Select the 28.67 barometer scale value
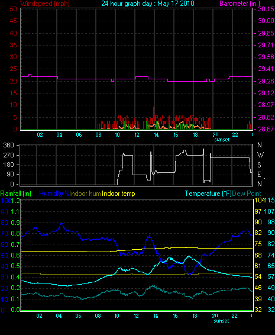Screen dimensions: 275x335 [266, 129]
